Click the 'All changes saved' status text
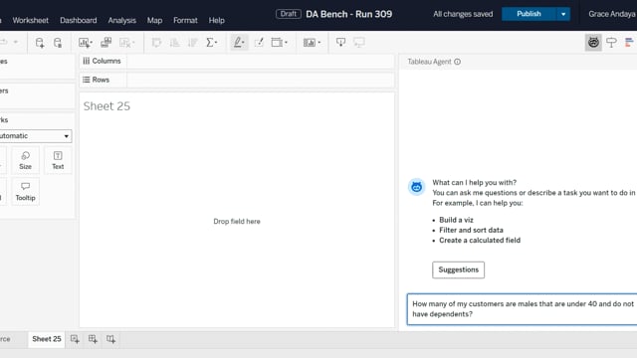Image resolution: width=637 pixels, height=358 pixels. pos(463,14)
